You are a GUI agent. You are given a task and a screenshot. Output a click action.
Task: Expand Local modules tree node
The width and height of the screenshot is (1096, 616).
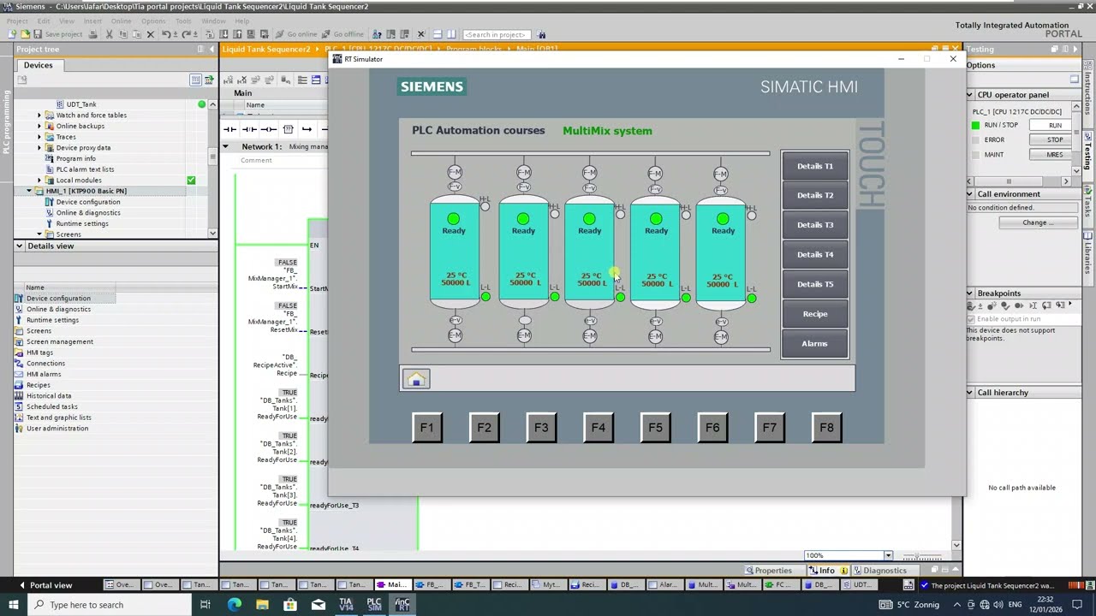tap(39, 180)
